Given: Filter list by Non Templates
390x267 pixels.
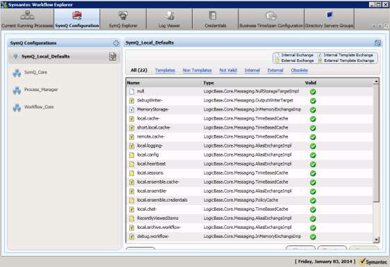Looking at the screenshot, I should [x=197, y=70].
